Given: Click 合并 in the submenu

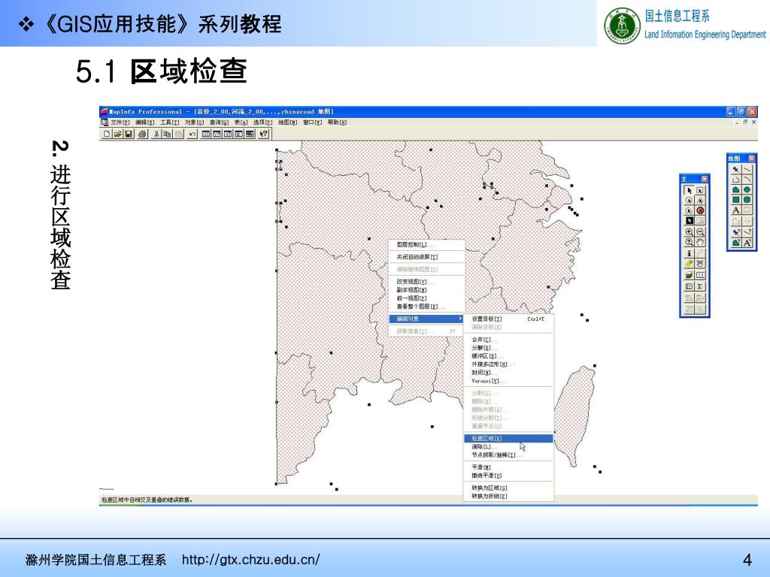Looking at the screenshot, I should click(x=509, y=340).
